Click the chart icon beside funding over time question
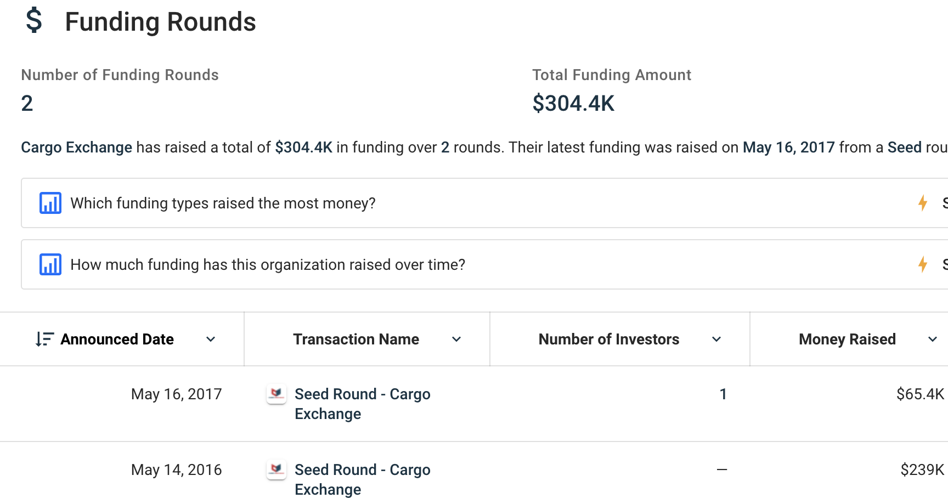 click(50, 264)
